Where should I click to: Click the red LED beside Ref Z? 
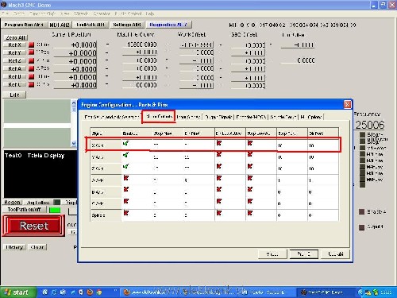pyautogui.click(x=31, y=60)
